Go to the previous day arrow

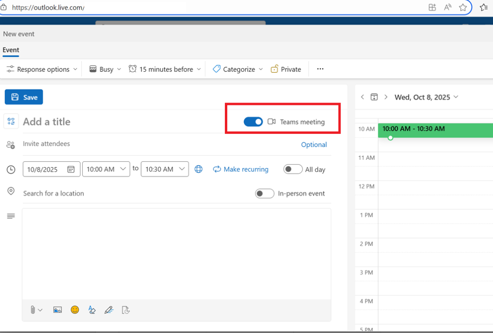363,97
